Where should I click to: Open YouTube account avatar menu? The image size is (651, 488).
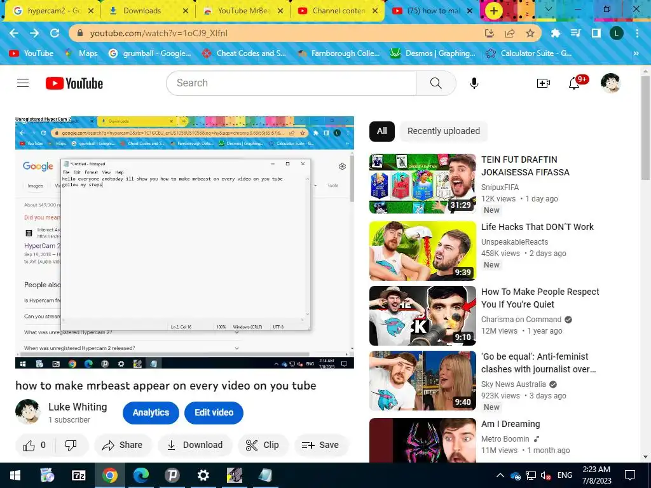(610, 83)
